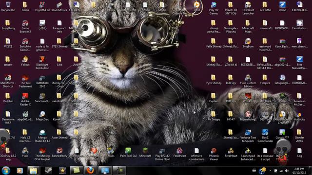
Task: Click the Windows Start button
Action: tap(6, 171)
